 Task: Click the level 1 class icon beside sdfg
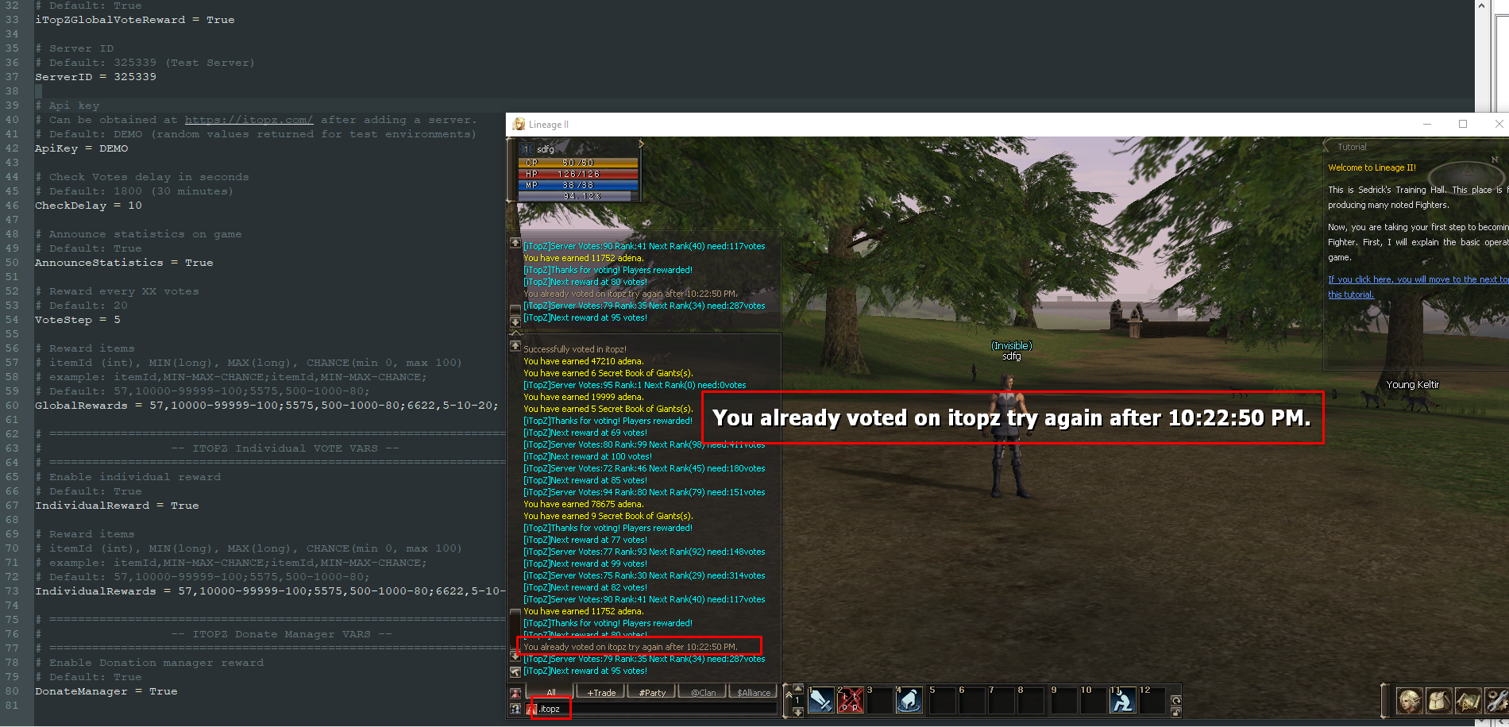pyautogui.click(x=526, y=149)
